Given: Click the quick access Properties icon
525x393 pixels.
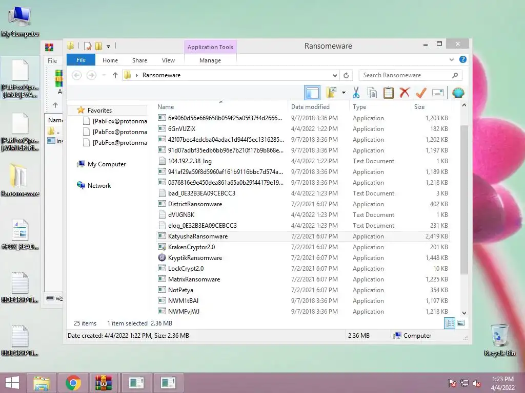Looking at the screenshot, I should click(88, 46).
